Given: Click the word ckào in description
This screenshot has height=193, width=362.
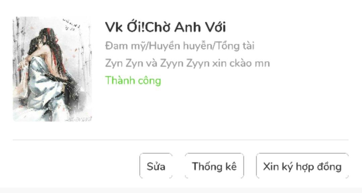Looking at the screenshot, I should tap(241, 63).
